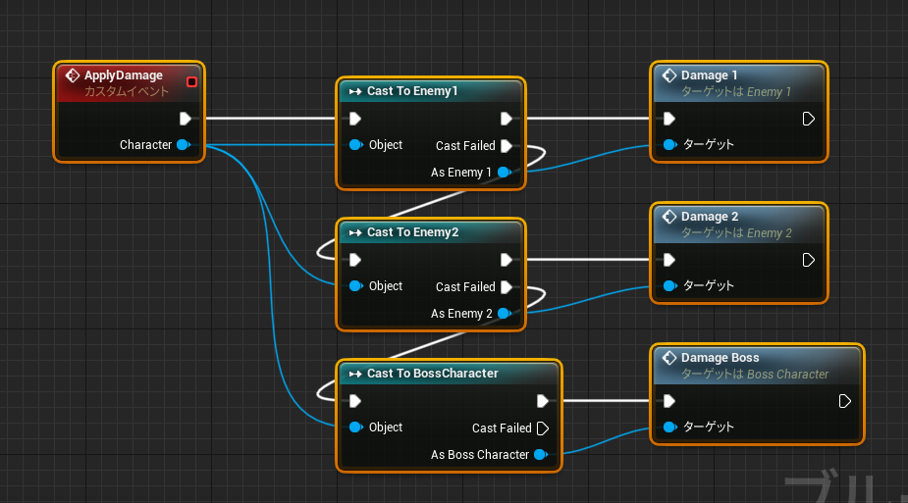Click Cast To Enemy2 execution input pin

click(355, 260)
